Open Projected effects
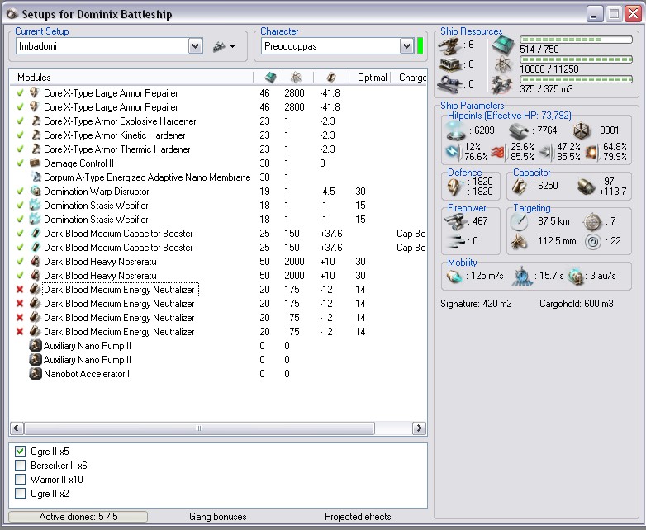The width and height of the screenshot is (646, 530). (358, 517)
